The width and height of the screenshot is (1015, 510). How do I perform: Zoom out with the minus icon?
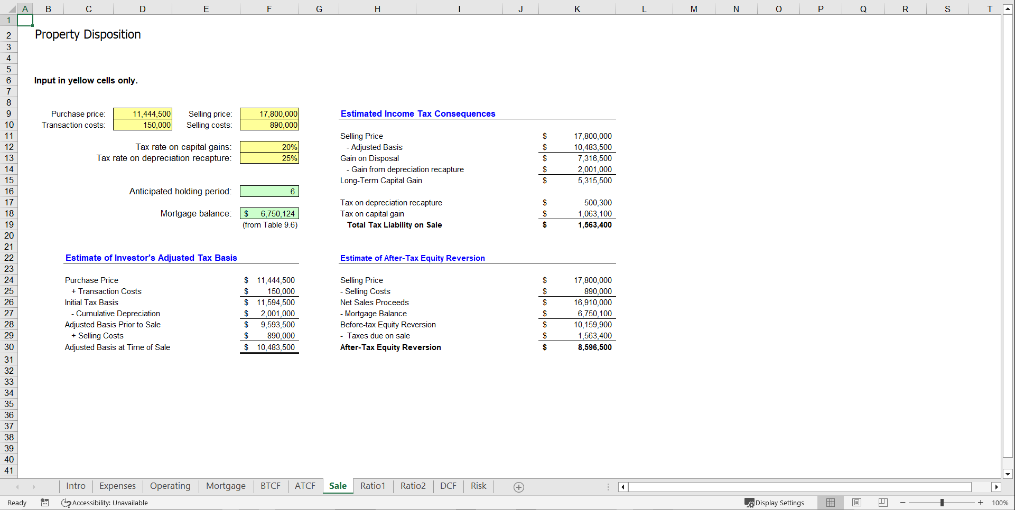coord(904,502)
